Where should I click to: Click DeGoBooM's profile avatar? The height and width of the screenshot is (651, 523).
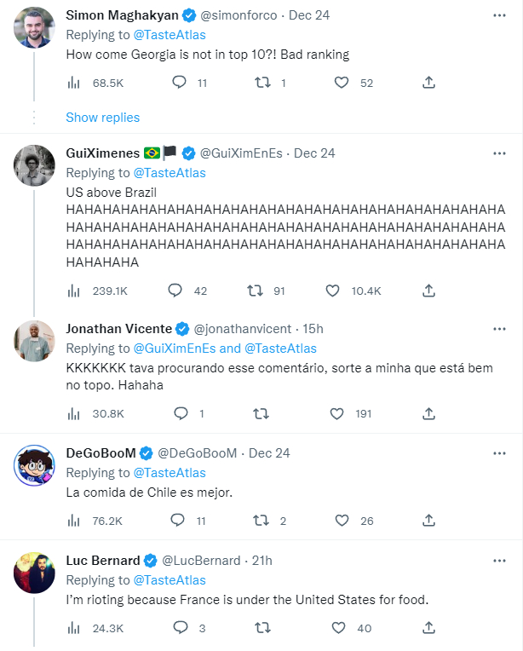35,466
